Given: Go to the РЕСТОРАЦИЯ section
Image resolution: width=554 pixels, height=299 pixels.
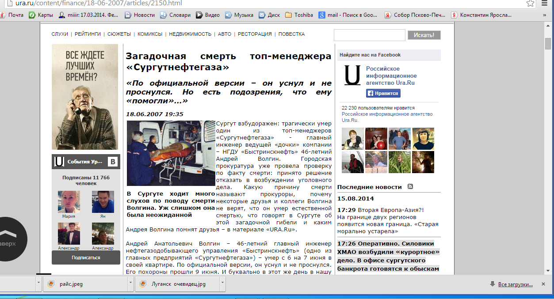Looking at the screenshot, I should [x=255, y=34].
